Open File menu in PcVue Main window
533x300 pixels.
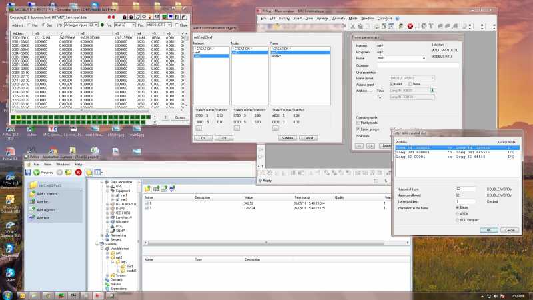pyautogui.click(x=263, y=19)
